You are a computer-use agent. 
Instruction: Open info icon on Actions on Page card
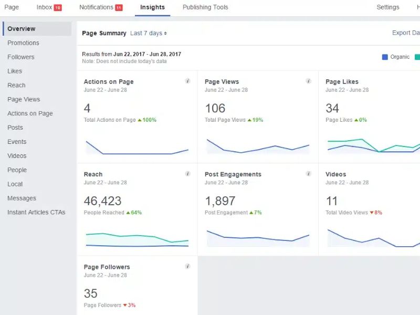click(187, 81)
